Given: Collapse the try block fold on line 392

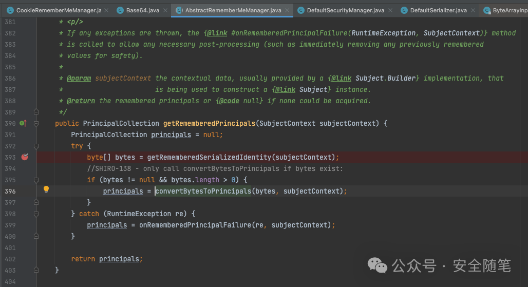Looking at the screenshot, I should pyautogui.click(x=36, y=146).
